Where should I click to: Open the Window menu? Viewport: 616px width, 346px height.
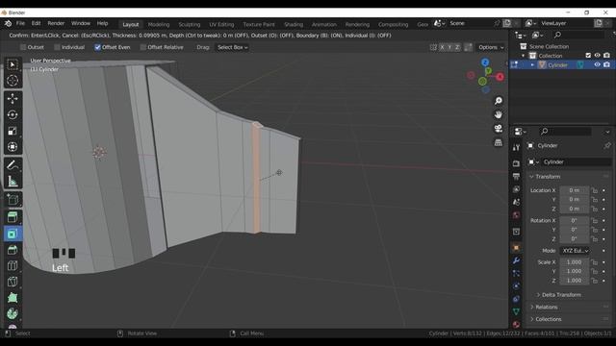pyautogui.click(x=81, y=23)
